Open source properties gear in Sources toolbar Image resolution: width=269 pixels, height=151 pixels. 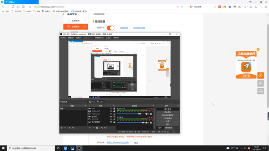(97, 128)
